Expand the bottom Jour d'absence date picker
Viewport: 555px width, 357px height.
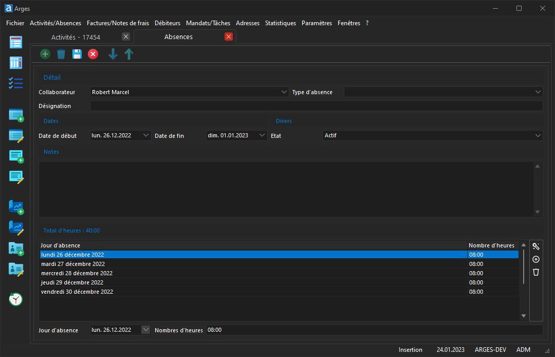(146, 330)
